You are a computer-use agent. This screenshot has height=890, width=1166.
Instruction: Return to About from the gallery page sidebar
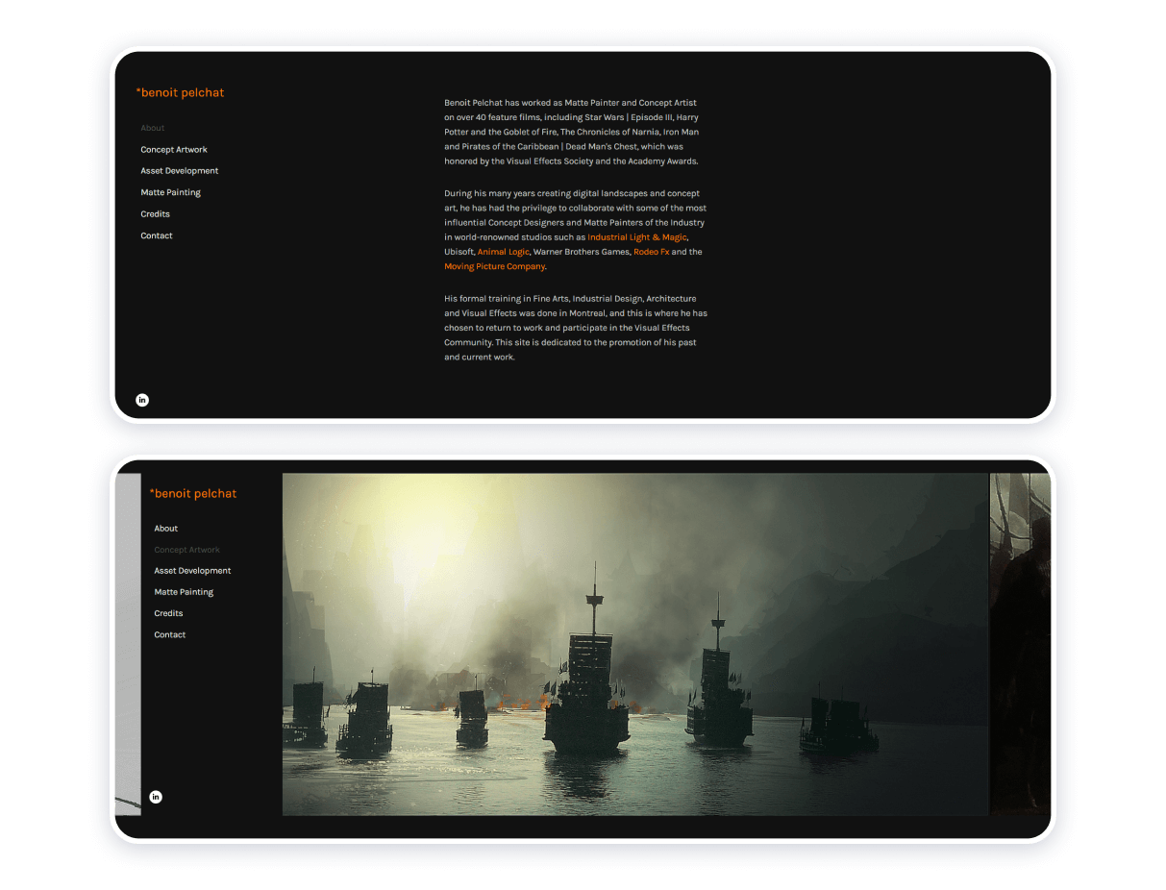[165, 528]
